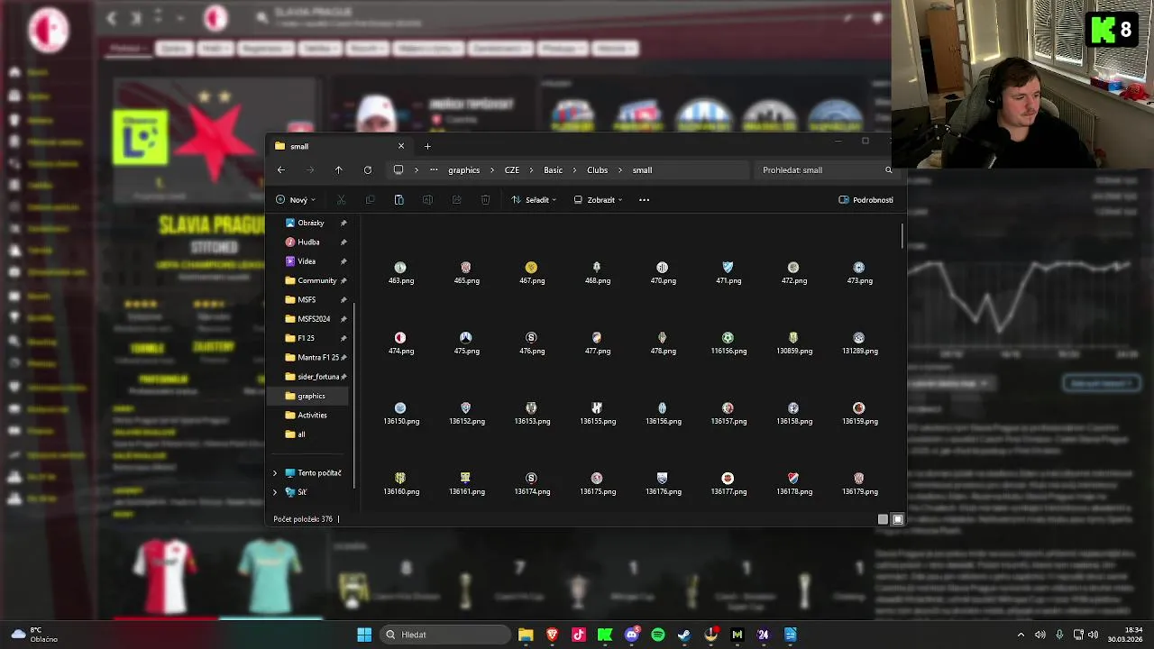This screenshot has width=1154, height=649.
Task: Select the 116156.png file icon
Action: [728, 337]
